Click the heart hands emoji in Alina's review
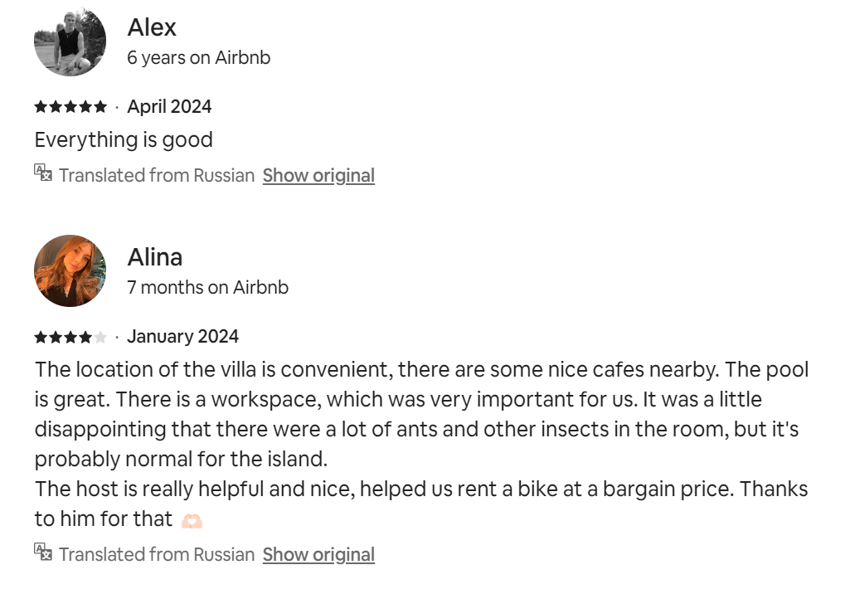845x594 pixels. pos(192,521)
